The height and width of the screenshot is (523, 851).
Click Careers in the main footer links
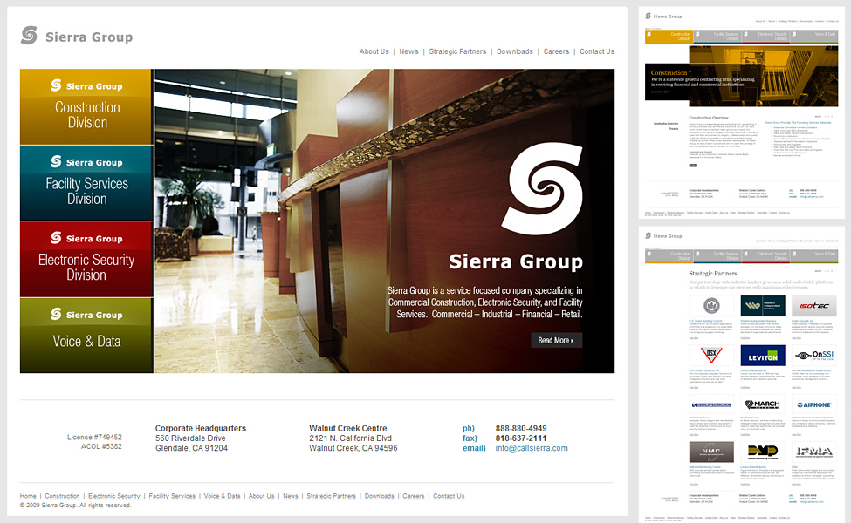click(414, 496)
